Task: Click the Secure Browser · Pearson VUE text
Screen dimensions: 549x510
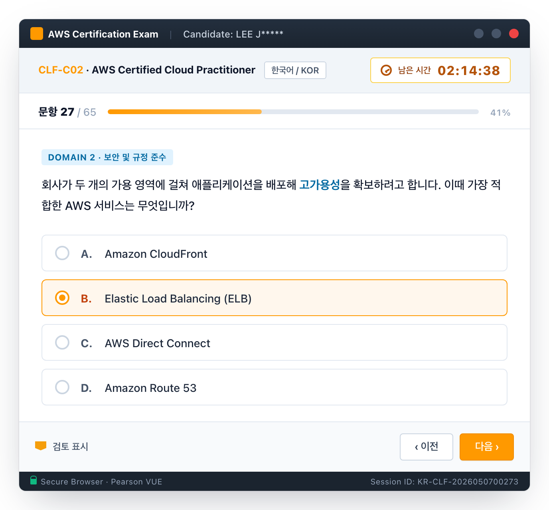Action: point(101,482)
